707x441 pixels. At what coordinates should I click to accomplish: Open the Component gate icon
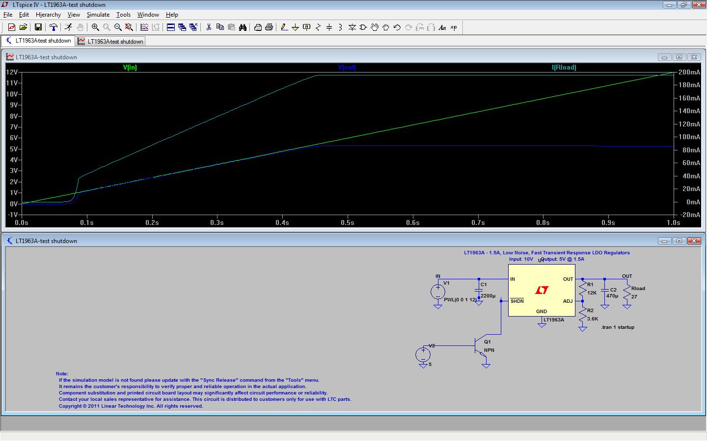click(x=363, y=27)
